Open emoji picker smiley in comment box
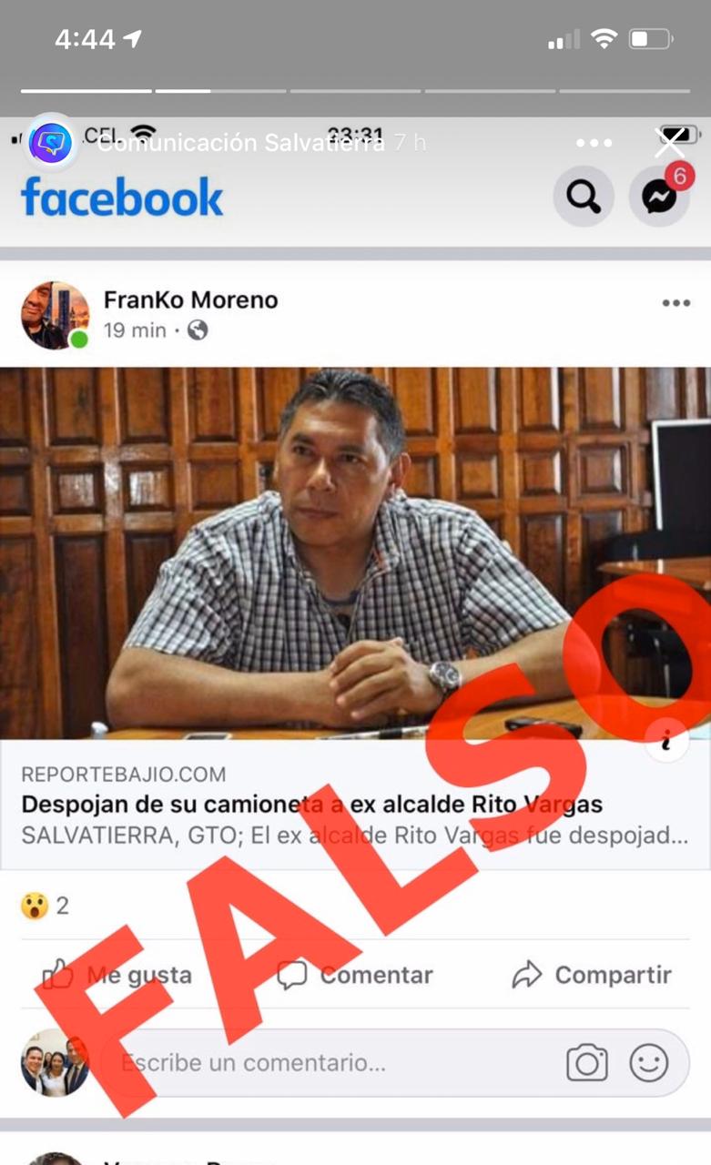The height and width of the screenshot is (1165, 711). pos(649,1063)
